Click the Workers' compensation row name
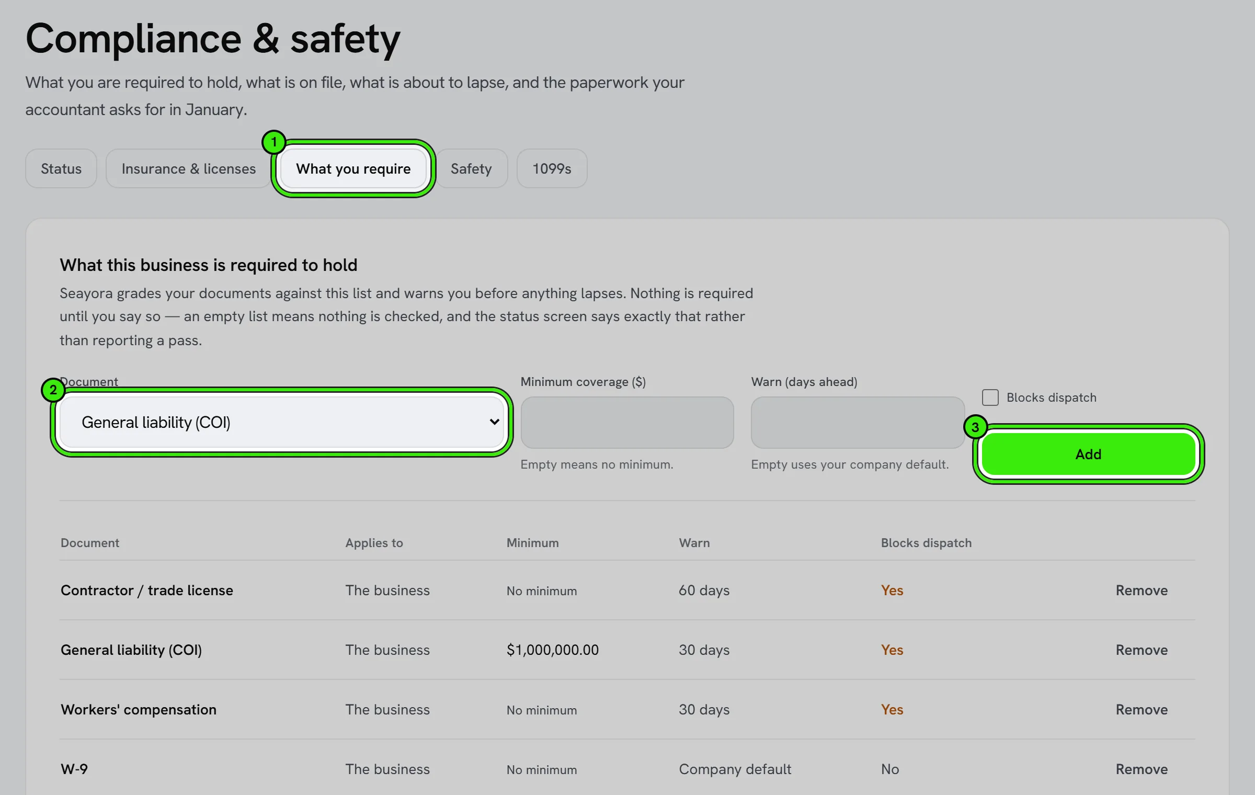The height and width of the screenshot is (795, 1255). [139, 709]
